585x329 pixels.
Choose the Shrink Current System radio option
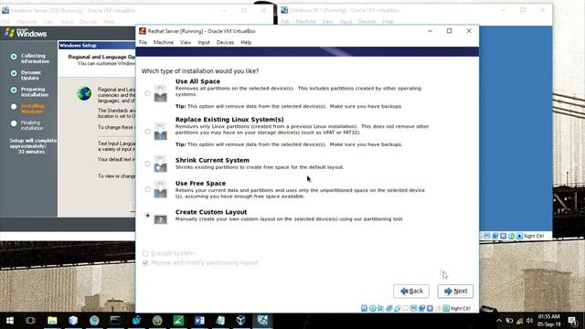pos(148,164)
